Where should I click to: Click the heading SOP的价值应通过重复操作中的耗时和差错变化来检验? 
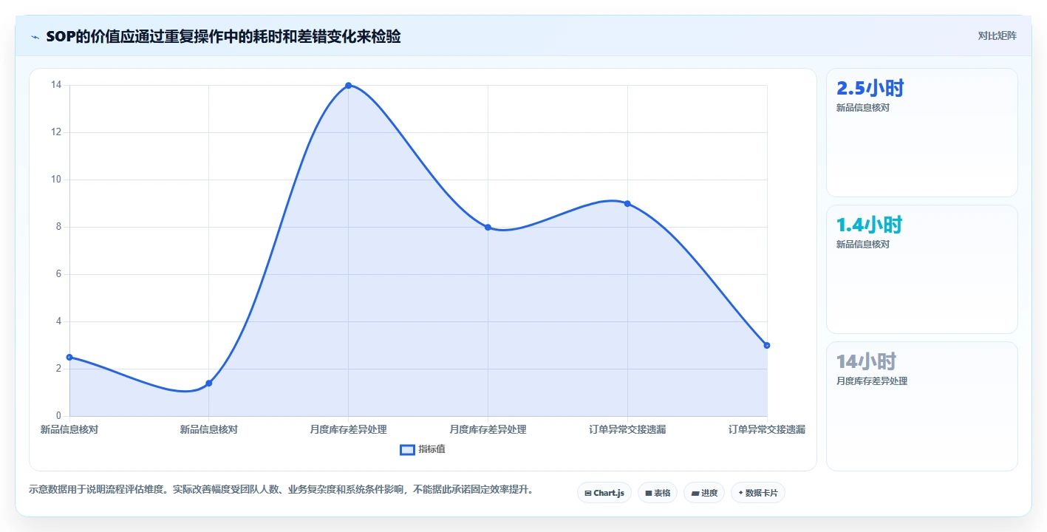[x=223, y=37]
